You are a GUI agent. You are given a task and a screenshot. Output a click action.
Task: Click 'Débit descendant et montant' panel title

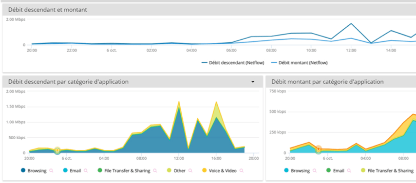coord(48,10)
